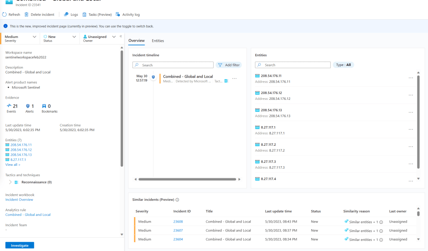The height and width of the screenshot is (251, 428).
Task: Click the info icon beside Similar incidents
Action: [178, 200]
